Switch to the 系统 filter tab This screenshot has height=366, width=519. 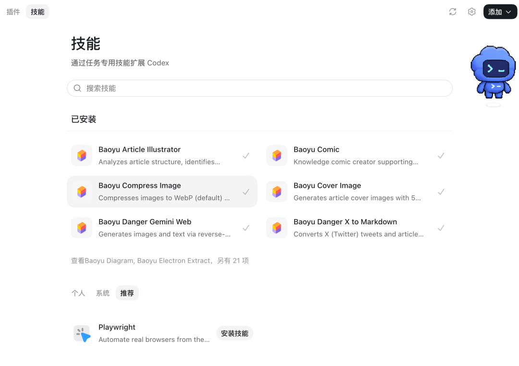coord(103,293)
